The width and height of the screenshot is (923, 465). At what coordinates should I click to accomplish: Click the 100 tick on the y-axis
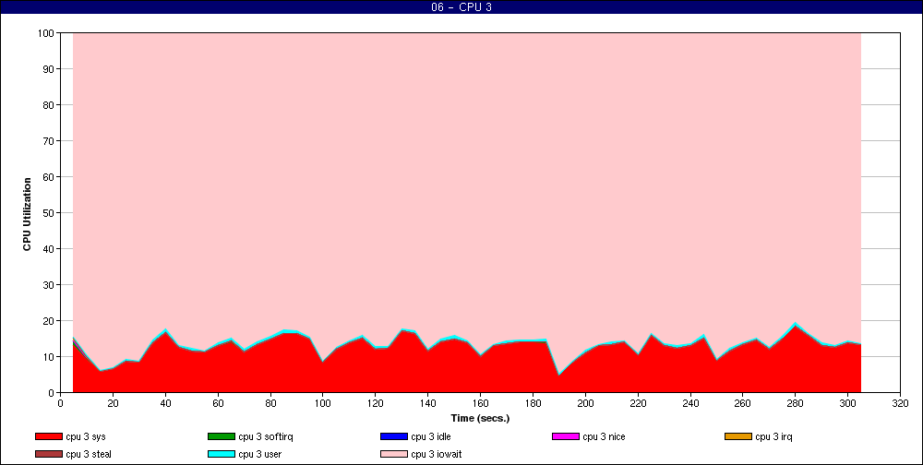tap(46, 33)
